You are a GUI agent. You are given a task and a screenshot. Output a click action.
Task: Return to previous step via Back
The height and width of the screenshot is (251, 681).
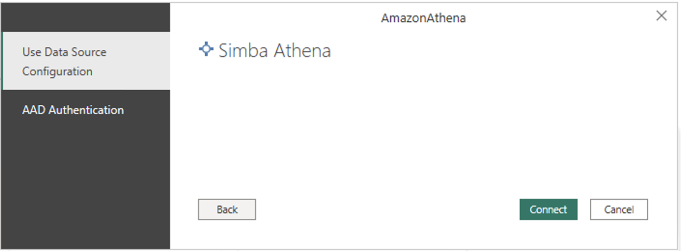point(227,209)
